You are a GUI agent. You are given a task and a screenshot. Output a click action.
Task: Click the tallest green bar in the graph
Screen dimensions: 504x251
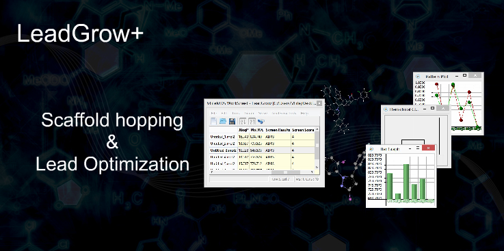[406, 182]
